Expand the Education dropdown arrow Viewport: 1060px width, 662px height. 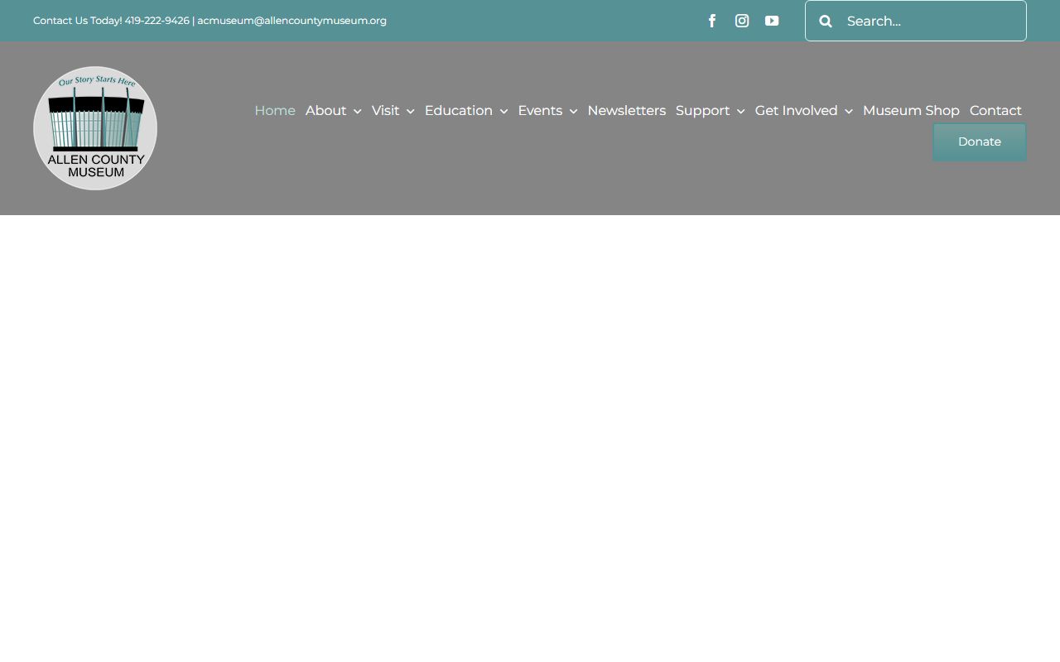tap(503, 112)
